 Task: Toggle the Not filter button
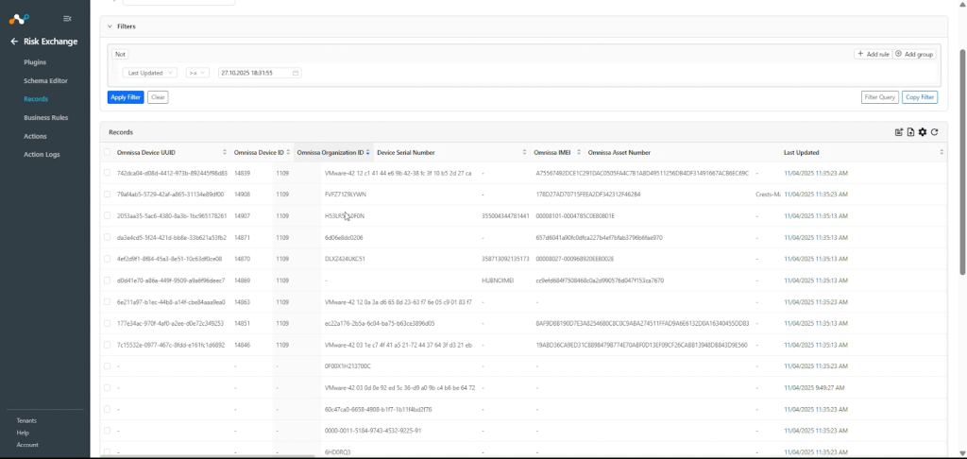(x=120, y=54)
